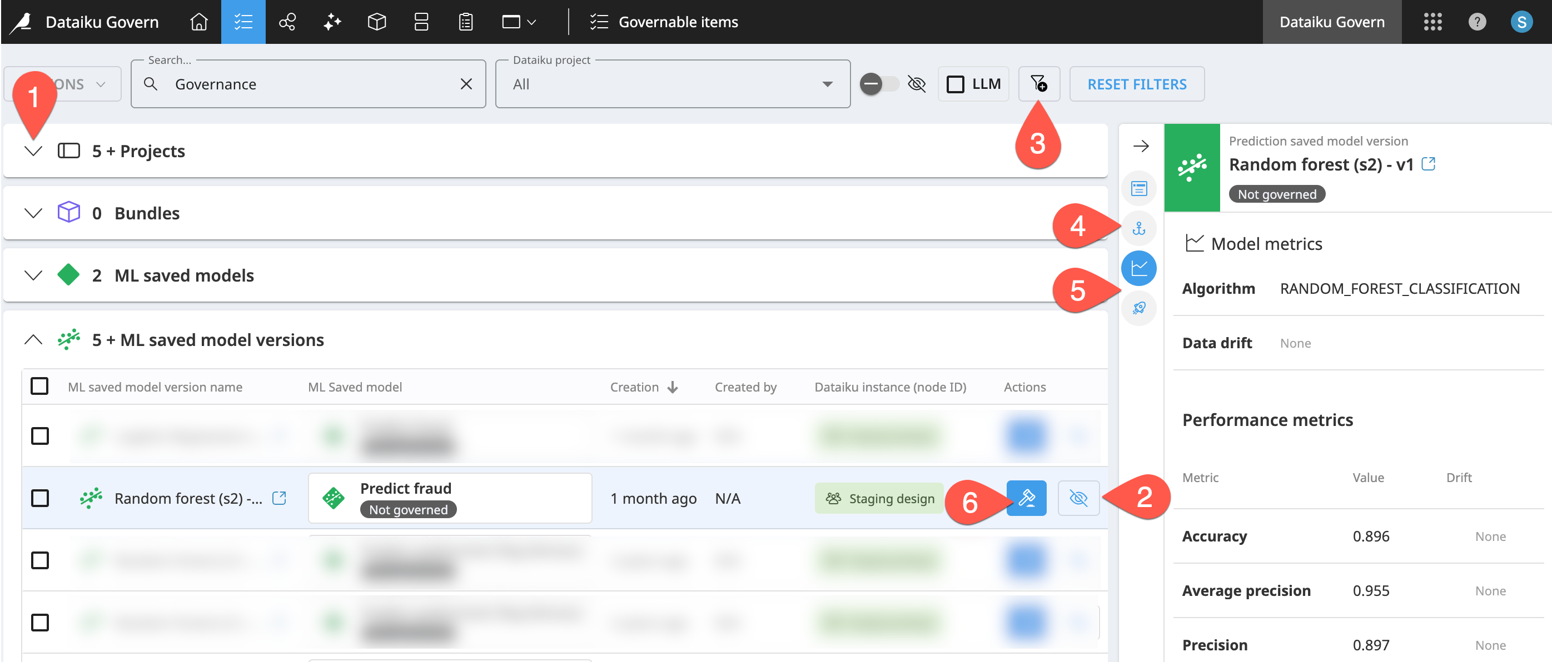Expand the Bundles section chevron
This screenshot has height=662, width=1552.
point(33,213)
